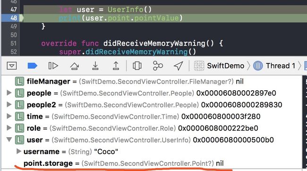Image resolution: width=307 pixels, height=171 pixels.
Task: Hide the debug area using the toggle icon
Action: (12, 66)
